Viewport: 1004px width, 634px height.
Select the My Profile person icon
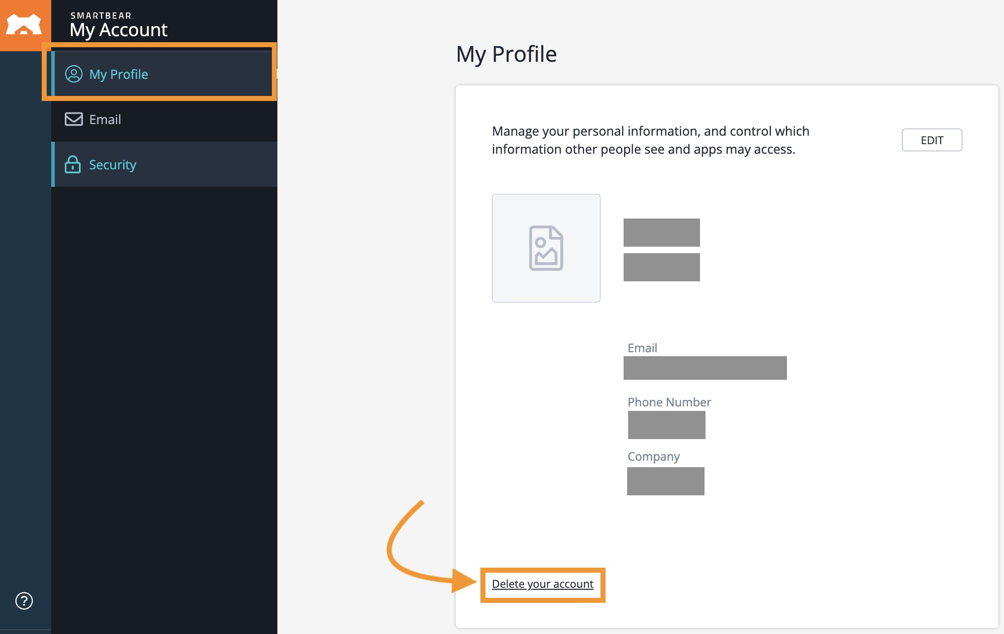tap(73, 74)
